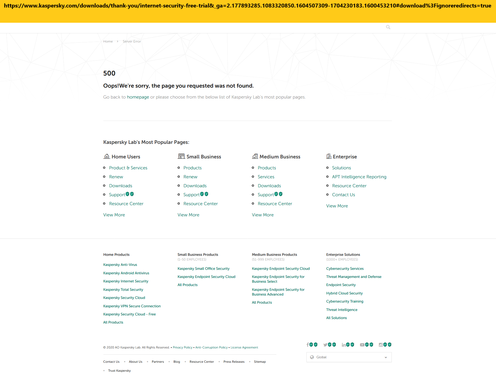Open Kaspersky Endpoint Security for Business Advanced
Screen dimensions: 496x377
tap(278, 292)
